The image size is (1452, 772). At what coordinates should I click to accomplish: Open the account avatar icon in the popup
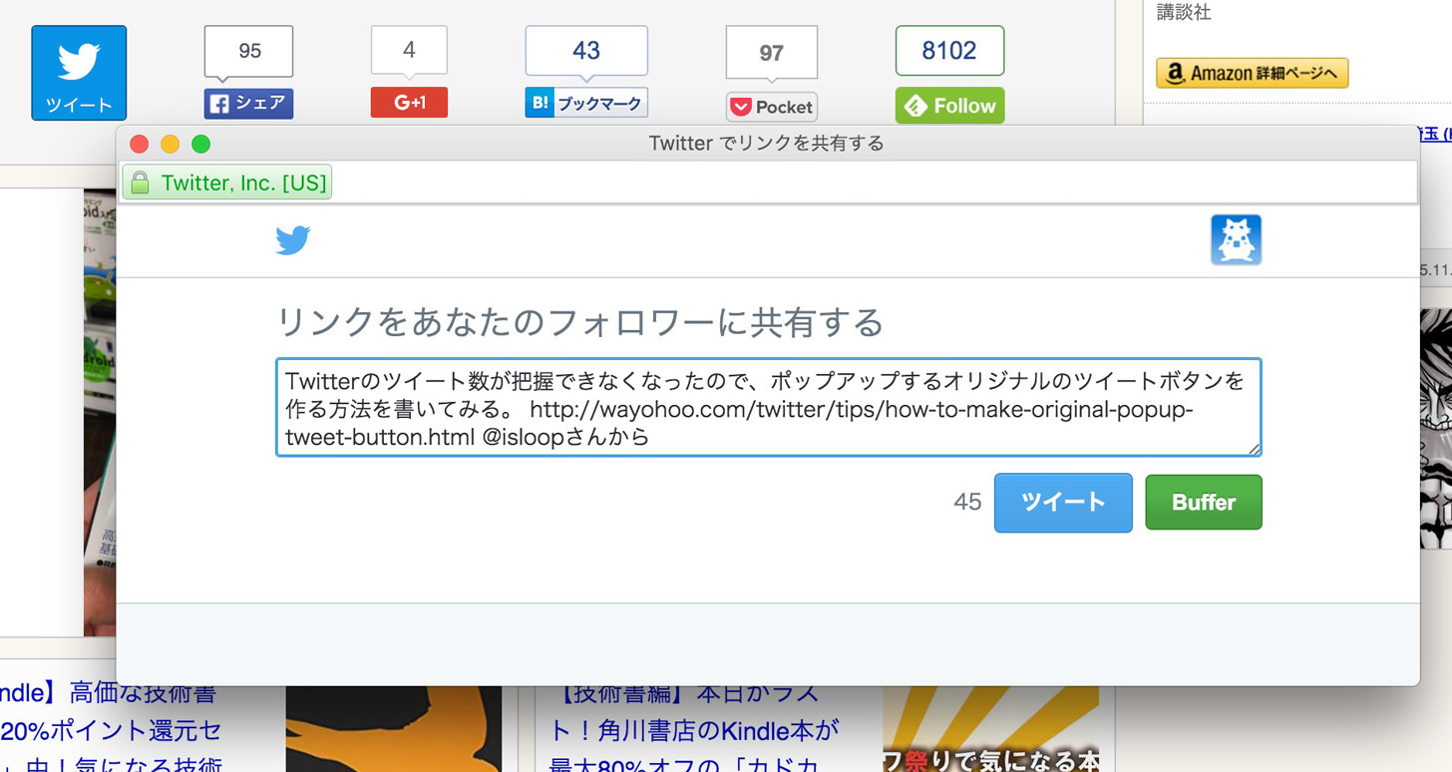(x=1237, y=240)
